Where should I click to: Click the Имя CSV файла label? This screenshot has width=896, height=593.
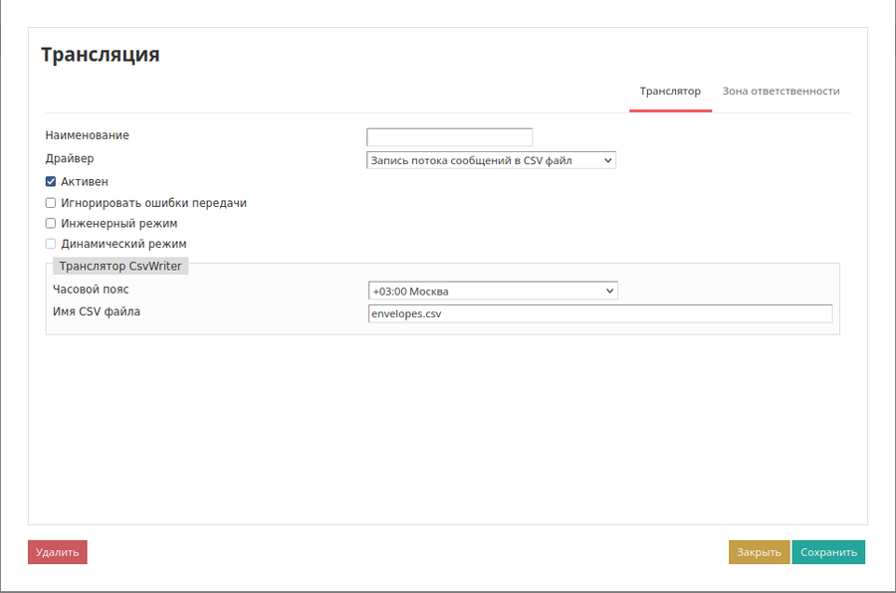pyautogui.click(x=97, y=311)
